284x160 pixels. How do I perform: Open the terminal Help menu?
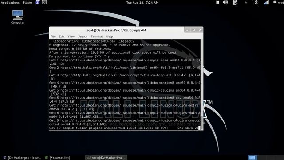110,36
